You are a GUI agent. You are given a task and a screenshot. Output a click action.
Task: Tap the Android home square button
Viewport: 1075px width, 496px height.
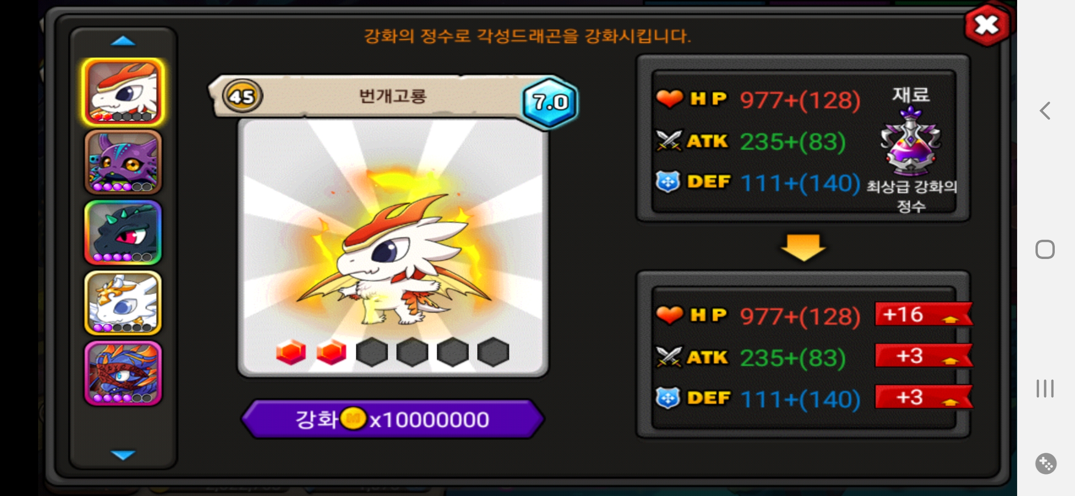click(x=1045, y=249)
